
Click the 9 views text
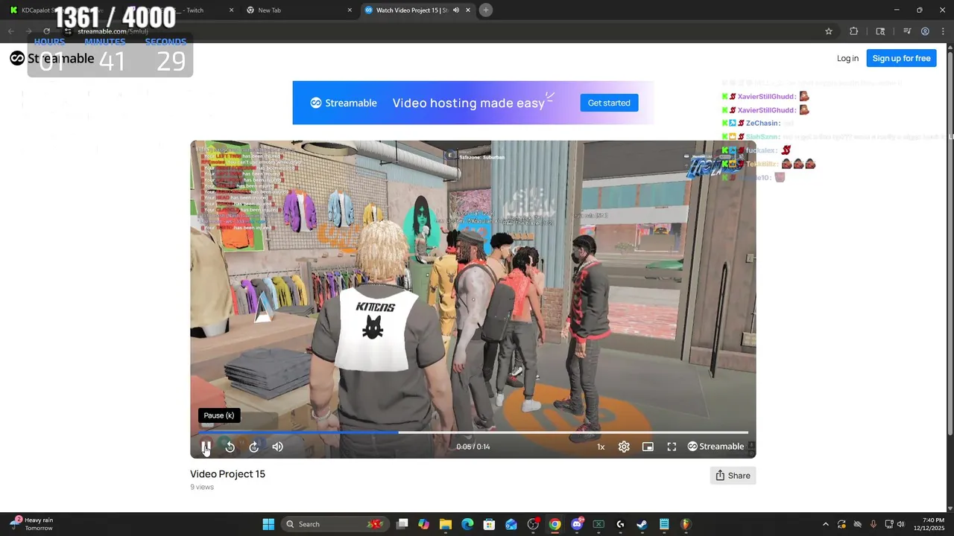[x=202, y=487]
